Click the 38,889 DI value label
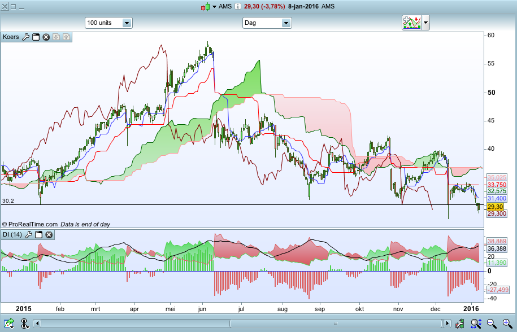The height and width of the screenshot is (332, 517). pos(497,242)
